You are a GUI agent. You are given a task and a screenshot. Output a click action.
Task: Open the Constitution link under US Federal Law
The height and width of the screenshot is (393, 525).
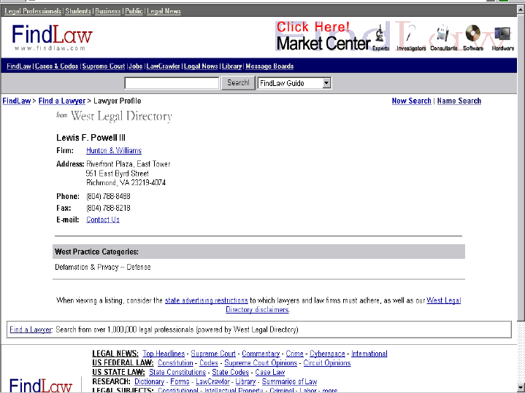[175, 363]
